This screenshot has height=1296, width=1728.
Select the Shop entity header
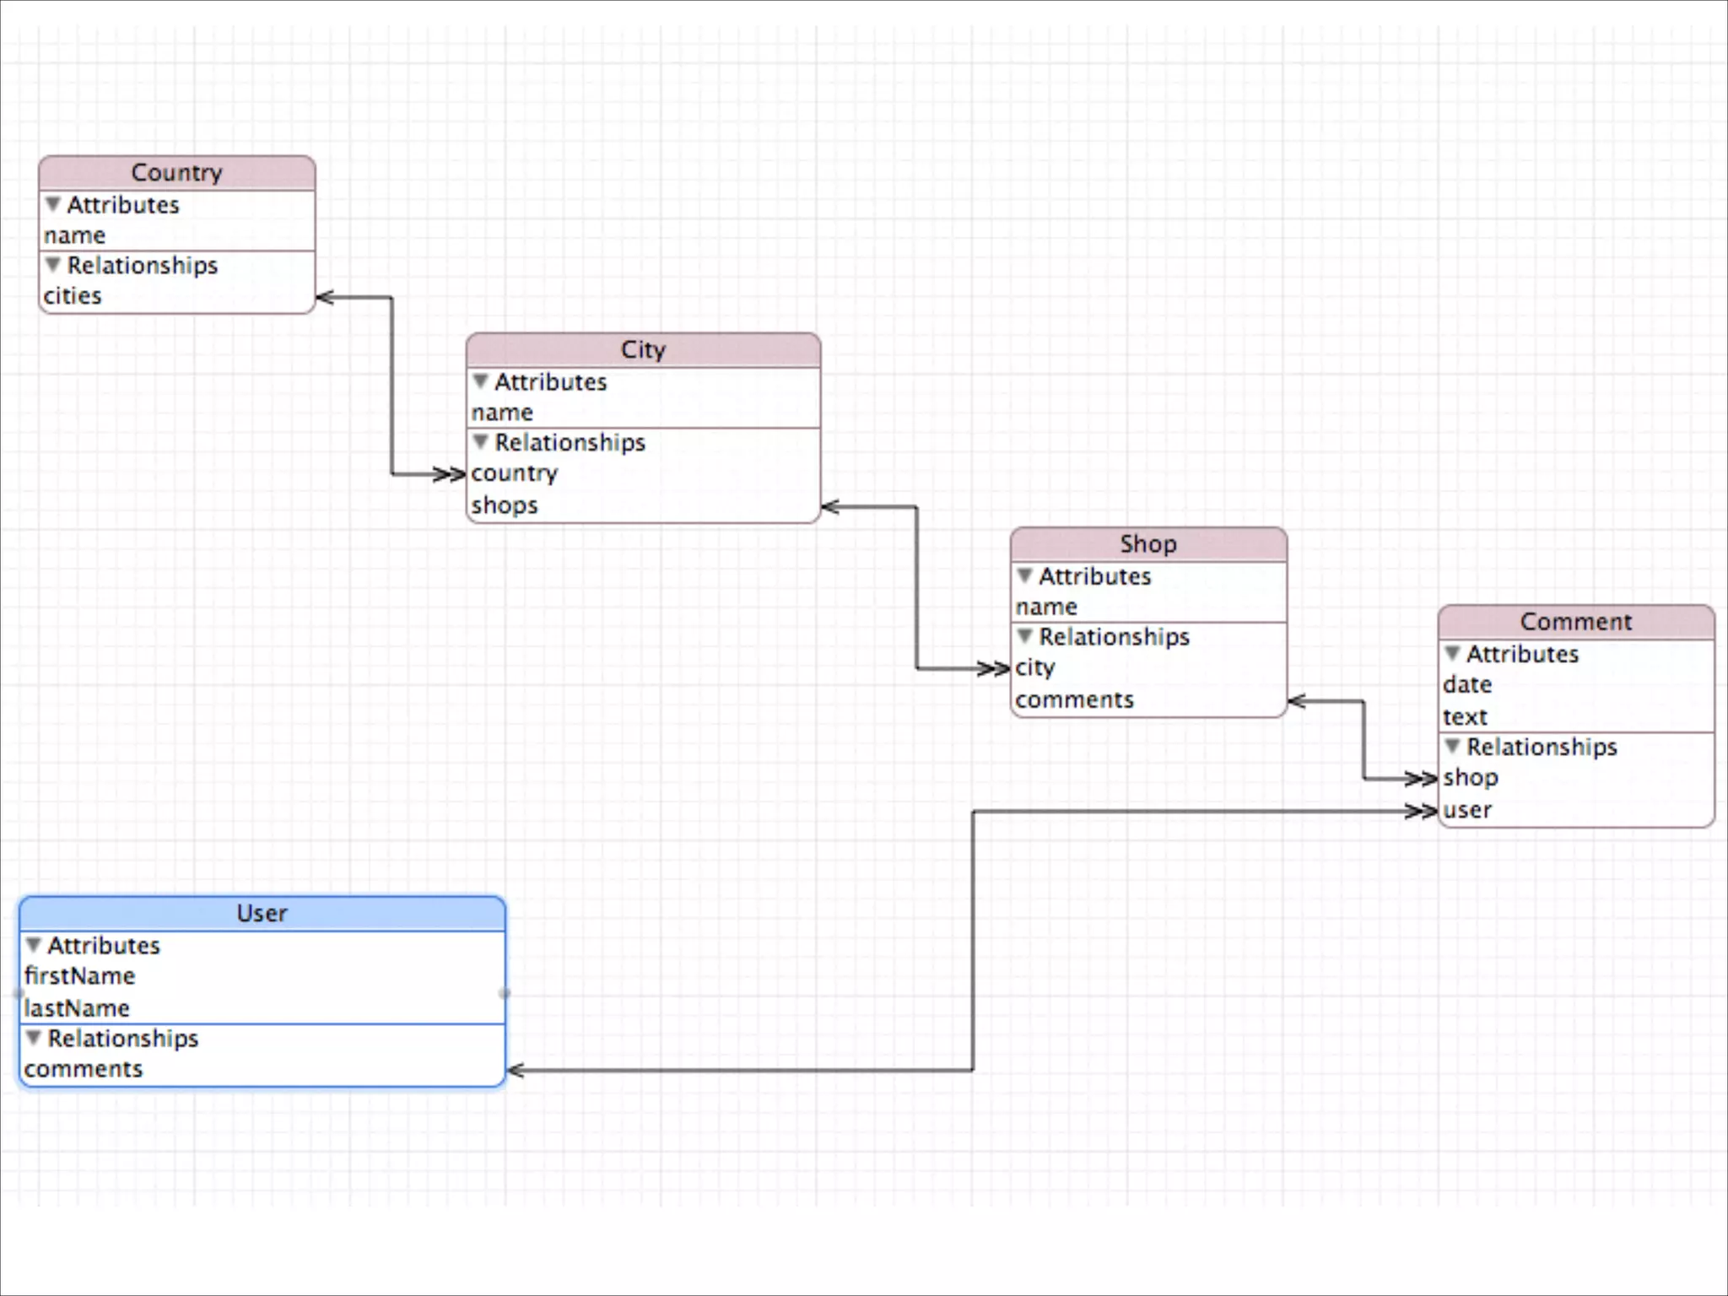point(1148,544)
